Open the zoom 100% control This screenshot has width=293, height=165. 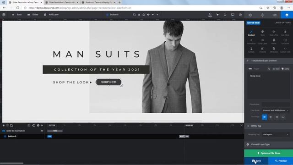pyautogui.click(x=210, y=15)
